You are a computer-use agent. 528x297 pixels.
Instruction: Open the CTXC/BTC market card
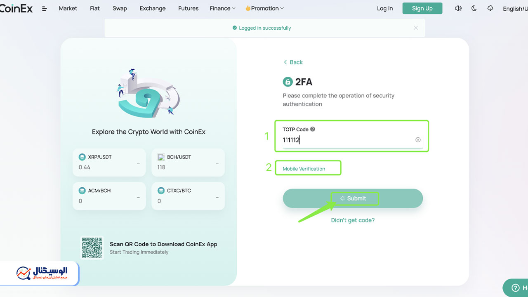point(188,196)
